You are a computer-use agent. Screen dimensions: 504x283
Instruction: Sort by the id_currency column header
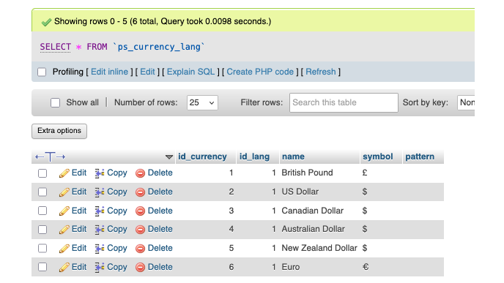[202, 156]
